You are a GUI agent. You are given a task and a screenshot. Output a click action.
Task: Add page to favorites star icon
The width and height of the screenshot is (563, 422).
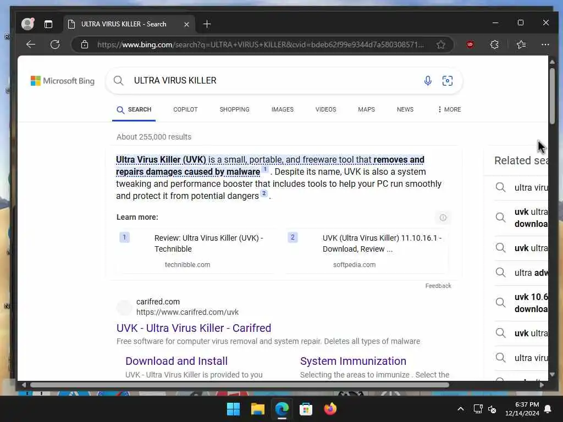coord(441,45)
